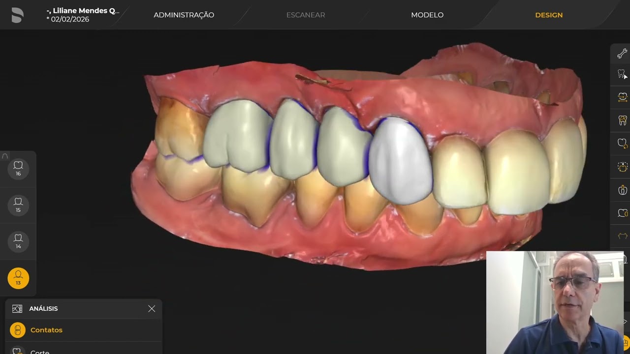Click the ANÁLISIS panel title
Image resolution: width=630 pixels, height=354 pixels.
click(x=43, y=309)
